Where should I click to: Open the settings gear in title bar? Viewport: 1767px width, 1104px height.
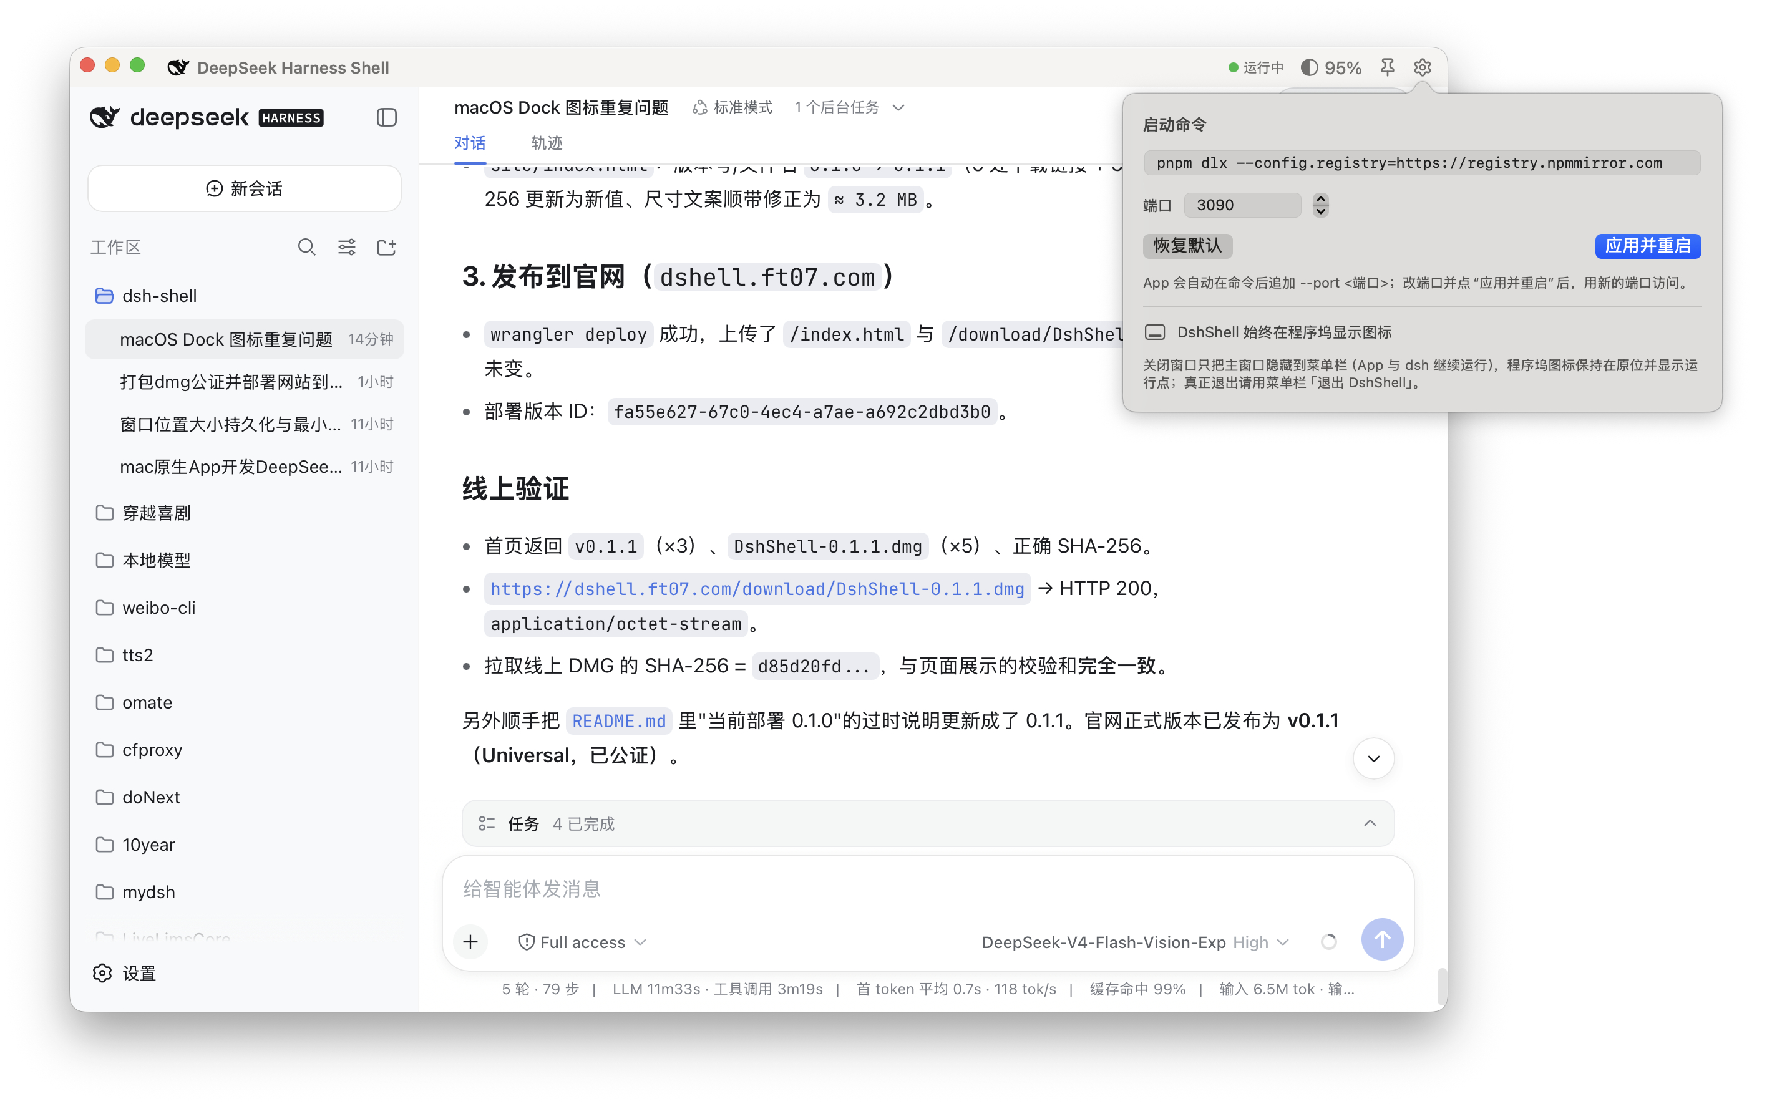click(1421, 67)
